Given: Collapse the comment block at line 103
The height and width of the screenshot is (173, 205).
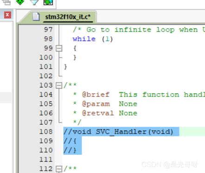Looking at the screenshot, I should click(59, 85).
